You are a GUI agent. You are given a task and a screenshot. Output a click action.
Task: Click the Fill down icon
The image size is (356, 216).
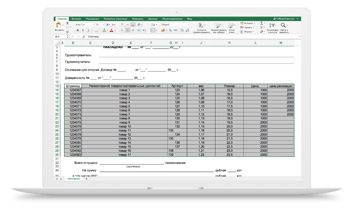[x=261, y=27]
